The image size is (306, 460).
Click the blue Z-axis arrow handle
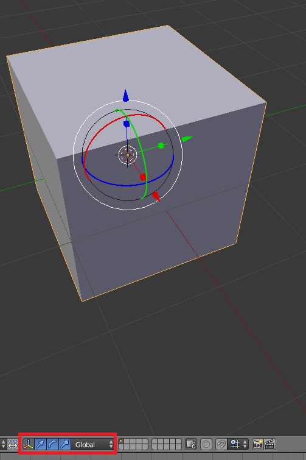pyautogui.click(x=125, y=96)
